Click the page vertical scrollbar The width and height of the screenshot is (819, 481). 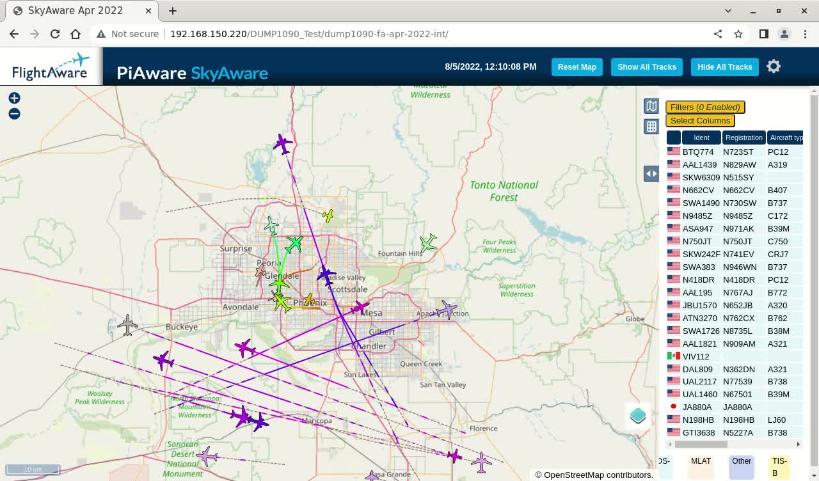click(814, 281)
